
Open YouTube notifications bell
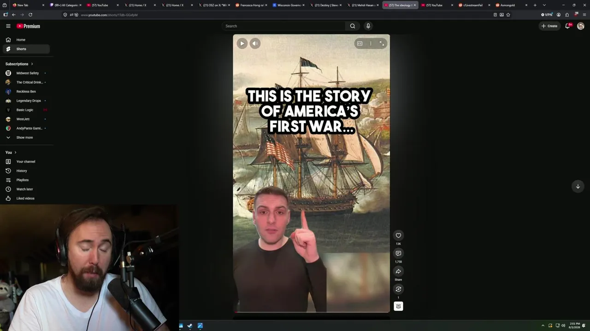click(568, 26)
